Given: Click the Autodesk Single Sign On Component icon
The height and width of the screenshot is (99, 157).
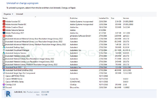Looking at the screenshot, I should point(4,73).
